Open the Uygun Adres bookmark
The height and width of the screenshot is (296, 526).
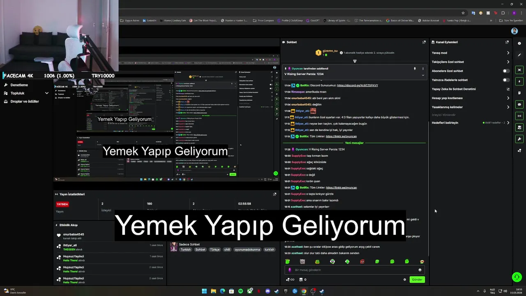[x=130, y=21]
